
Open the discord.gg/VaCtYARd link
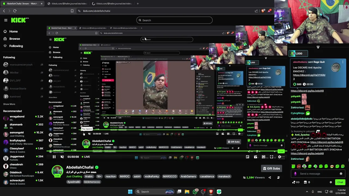[x=309, y=75]
